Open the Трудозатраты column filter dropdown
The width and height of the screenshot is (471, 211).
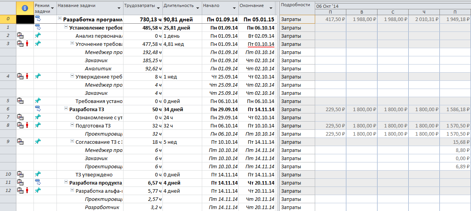click(159, 8)
